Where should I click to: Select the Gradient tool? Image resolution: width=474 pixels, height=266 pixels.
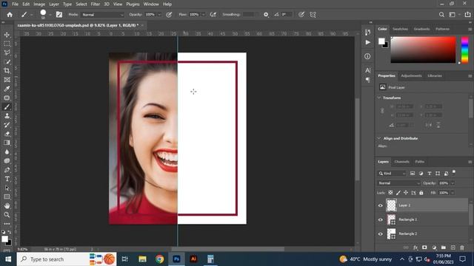point(7,143)
